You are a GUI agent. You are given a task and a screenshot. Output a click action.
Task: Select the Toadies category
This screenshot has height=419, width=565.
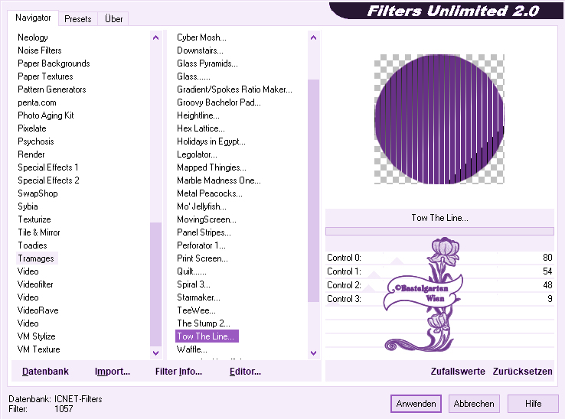click(32, 245)
